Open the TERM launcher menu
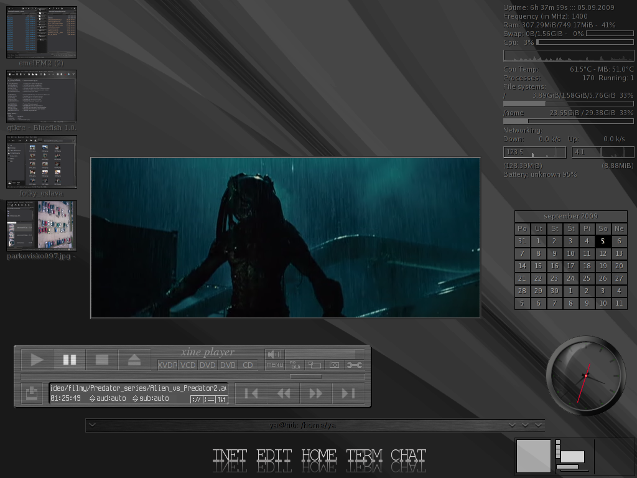This screenshot has width=637, height=478. tap(364, 455)
